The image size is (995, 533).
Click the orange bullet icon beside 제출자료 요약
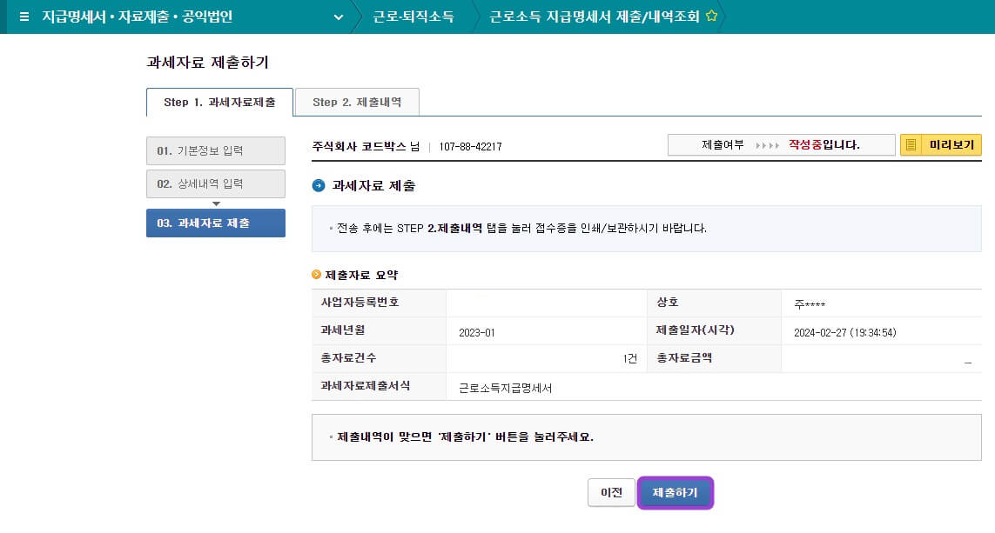click(x=317, y=275)
